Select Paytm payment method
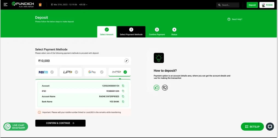The image size is (278, 138). [46, 72]
